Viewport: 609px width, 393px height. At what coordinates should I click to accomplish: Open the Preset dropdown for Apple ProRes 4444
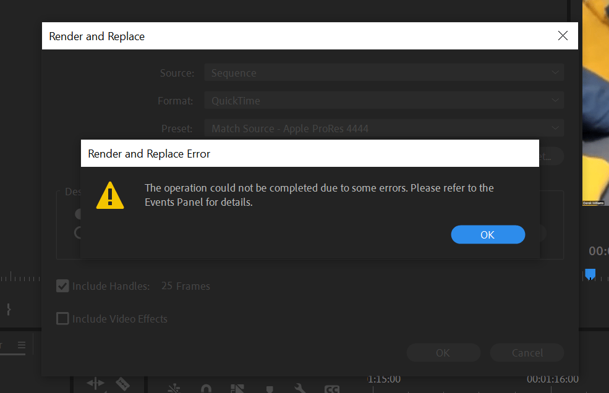coord(383,128)
